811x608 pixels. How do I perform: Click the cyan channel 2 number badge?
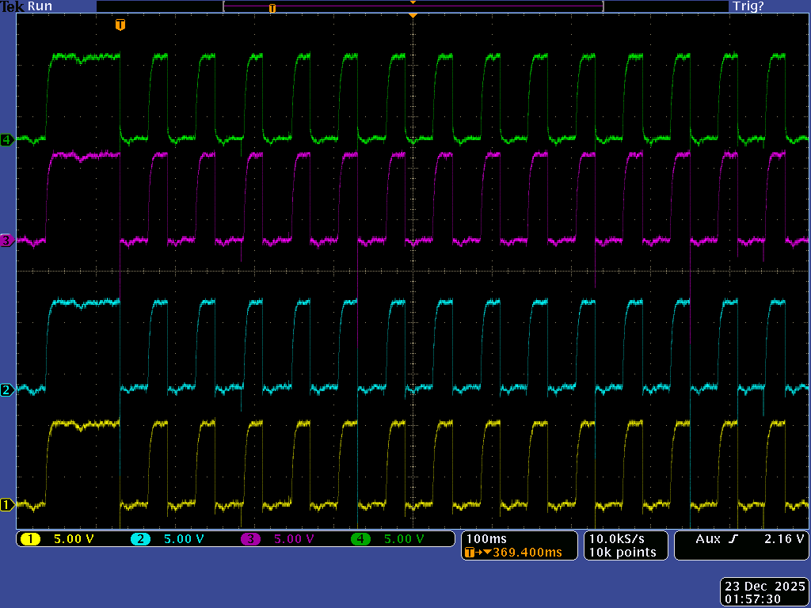tap(140, 539)
